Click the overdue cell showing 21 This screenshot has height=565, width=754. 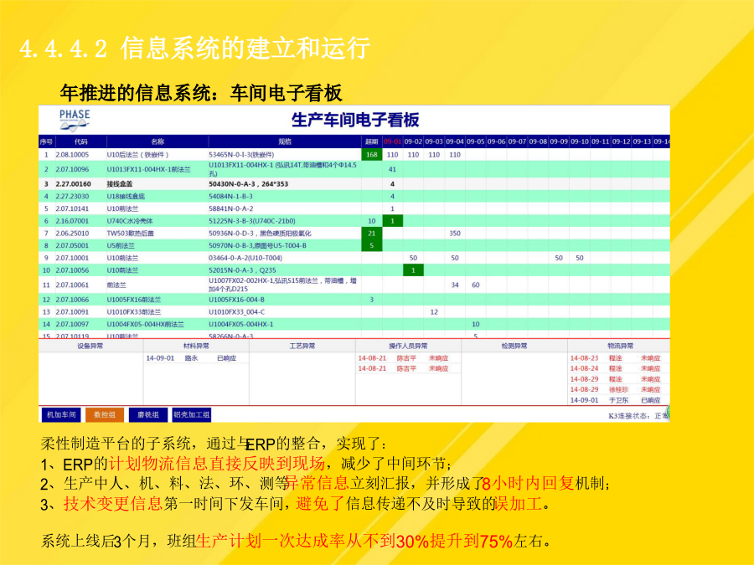372,234
